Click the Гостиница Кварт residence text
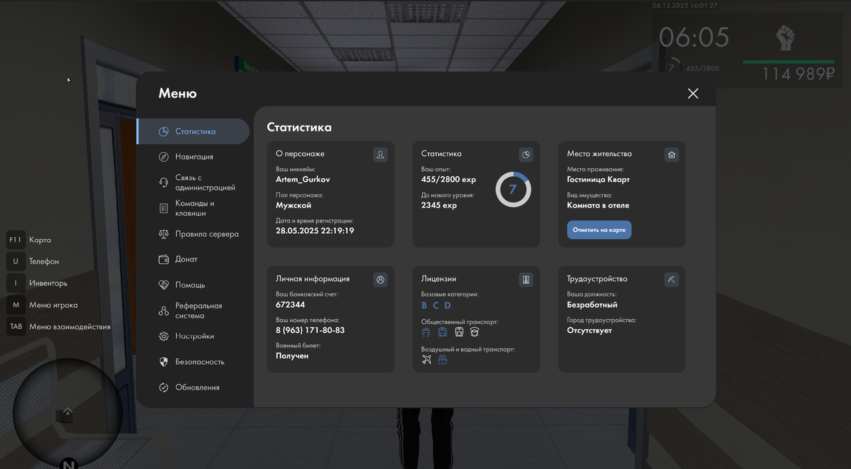Viewport: 851px width, 469px height. tap(598, 179)
